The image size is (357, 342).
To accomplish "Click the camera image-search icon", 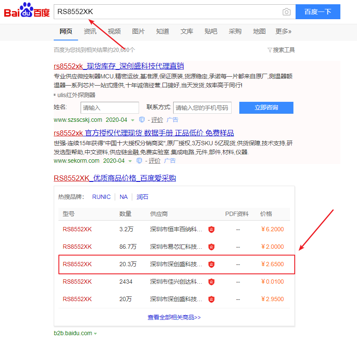I will [287, 12].
